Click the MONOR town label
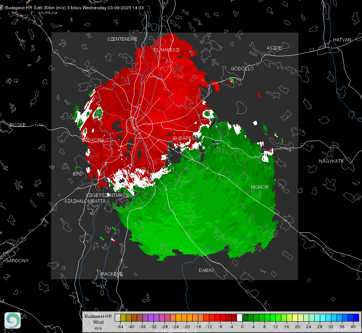 260,187
